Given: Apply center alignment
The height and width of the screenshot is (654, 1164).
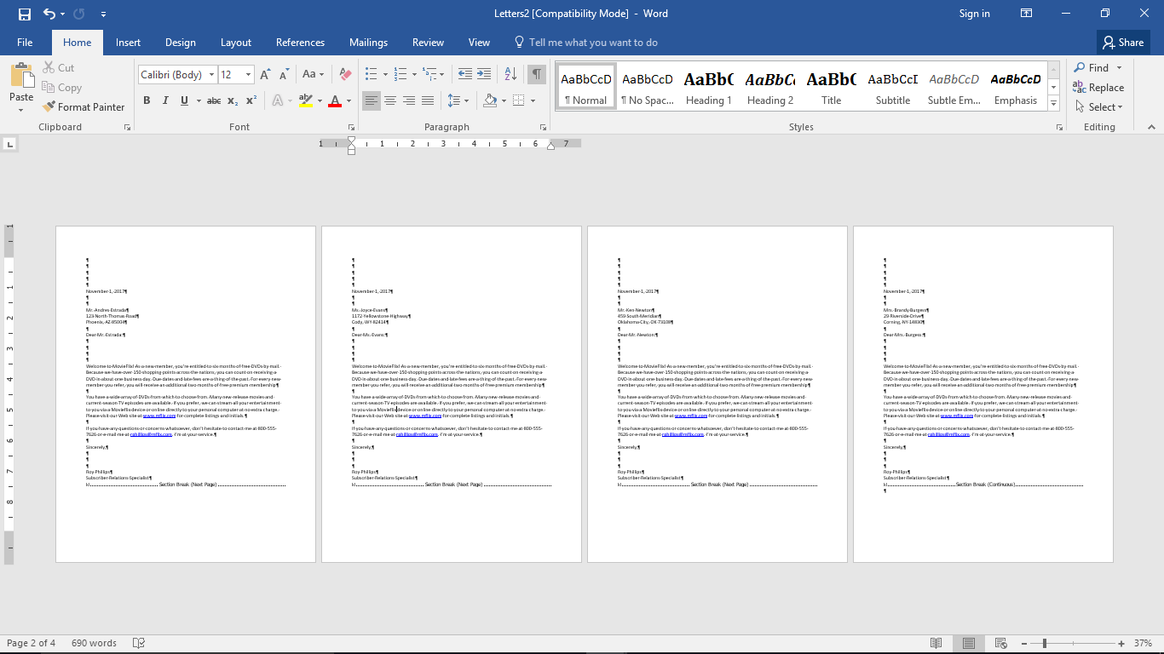Looking at the screenshot, I should pos(389,100).
